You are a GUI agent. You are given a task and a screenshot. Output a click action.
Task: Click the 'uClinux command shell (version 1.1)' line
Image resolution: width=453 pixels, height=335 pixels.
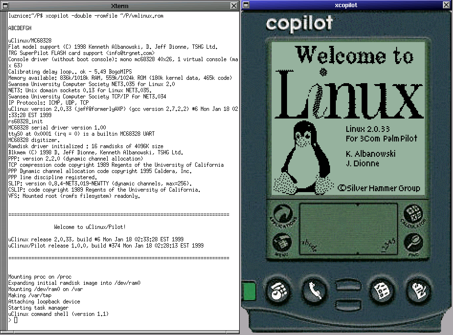pos(58,314)
